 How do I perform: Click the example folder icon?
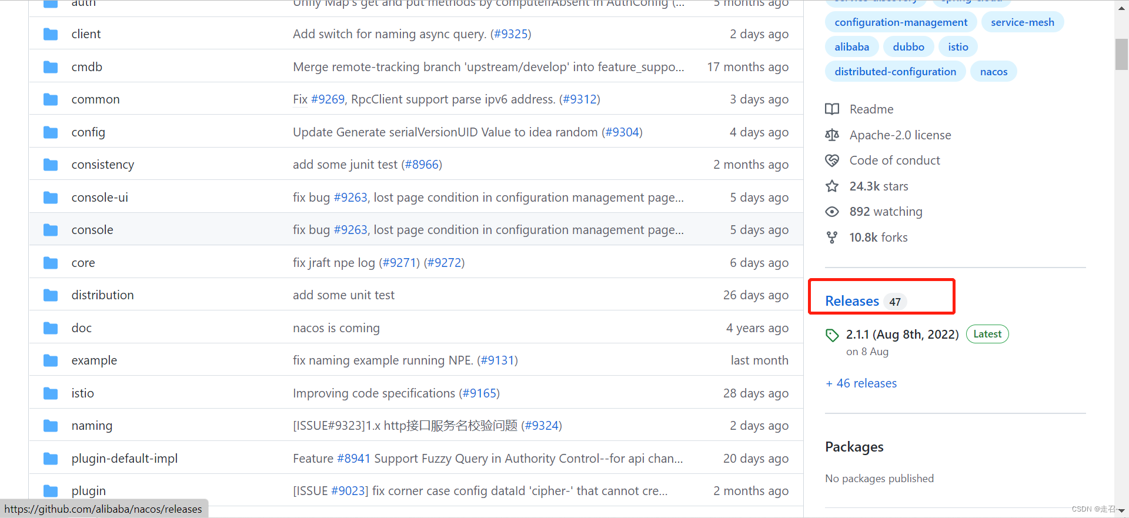51,360
